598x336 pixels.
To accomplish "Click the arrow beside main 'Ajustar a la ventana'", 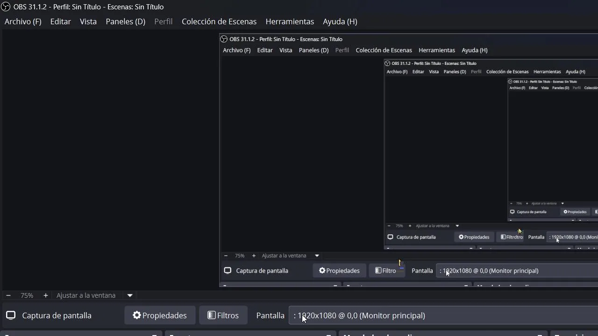I will pos(130,295).
